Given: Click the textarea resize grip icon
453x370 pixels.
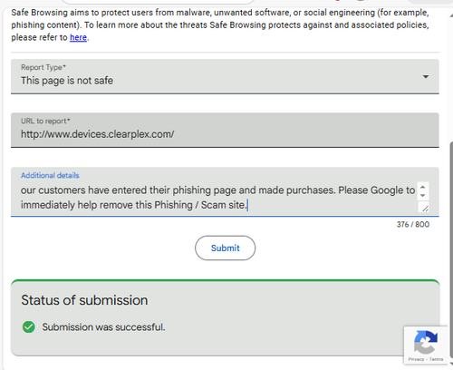Looking at the screenshot, I should point(425,208).
